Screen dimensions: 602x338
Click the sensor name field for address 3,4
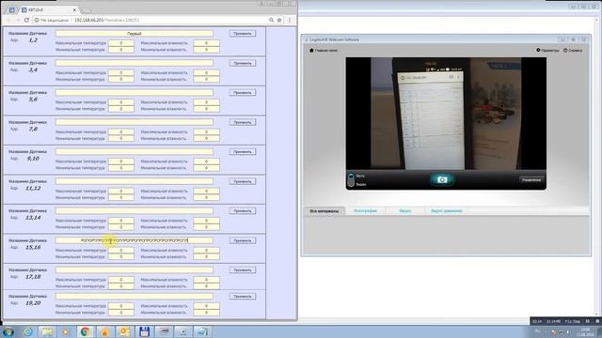(135, 63)
